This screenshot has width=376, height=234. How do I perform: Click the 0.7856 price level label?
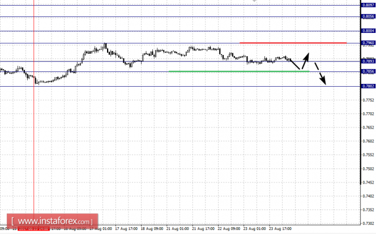tap(368, 71)
